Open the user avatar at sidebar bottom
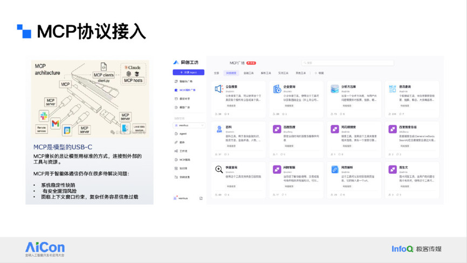The height and width of the screenshot is (263, 467). 175,198
